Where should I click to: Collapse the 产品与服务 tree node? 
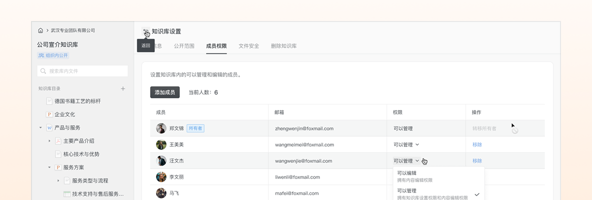(40, 127)
